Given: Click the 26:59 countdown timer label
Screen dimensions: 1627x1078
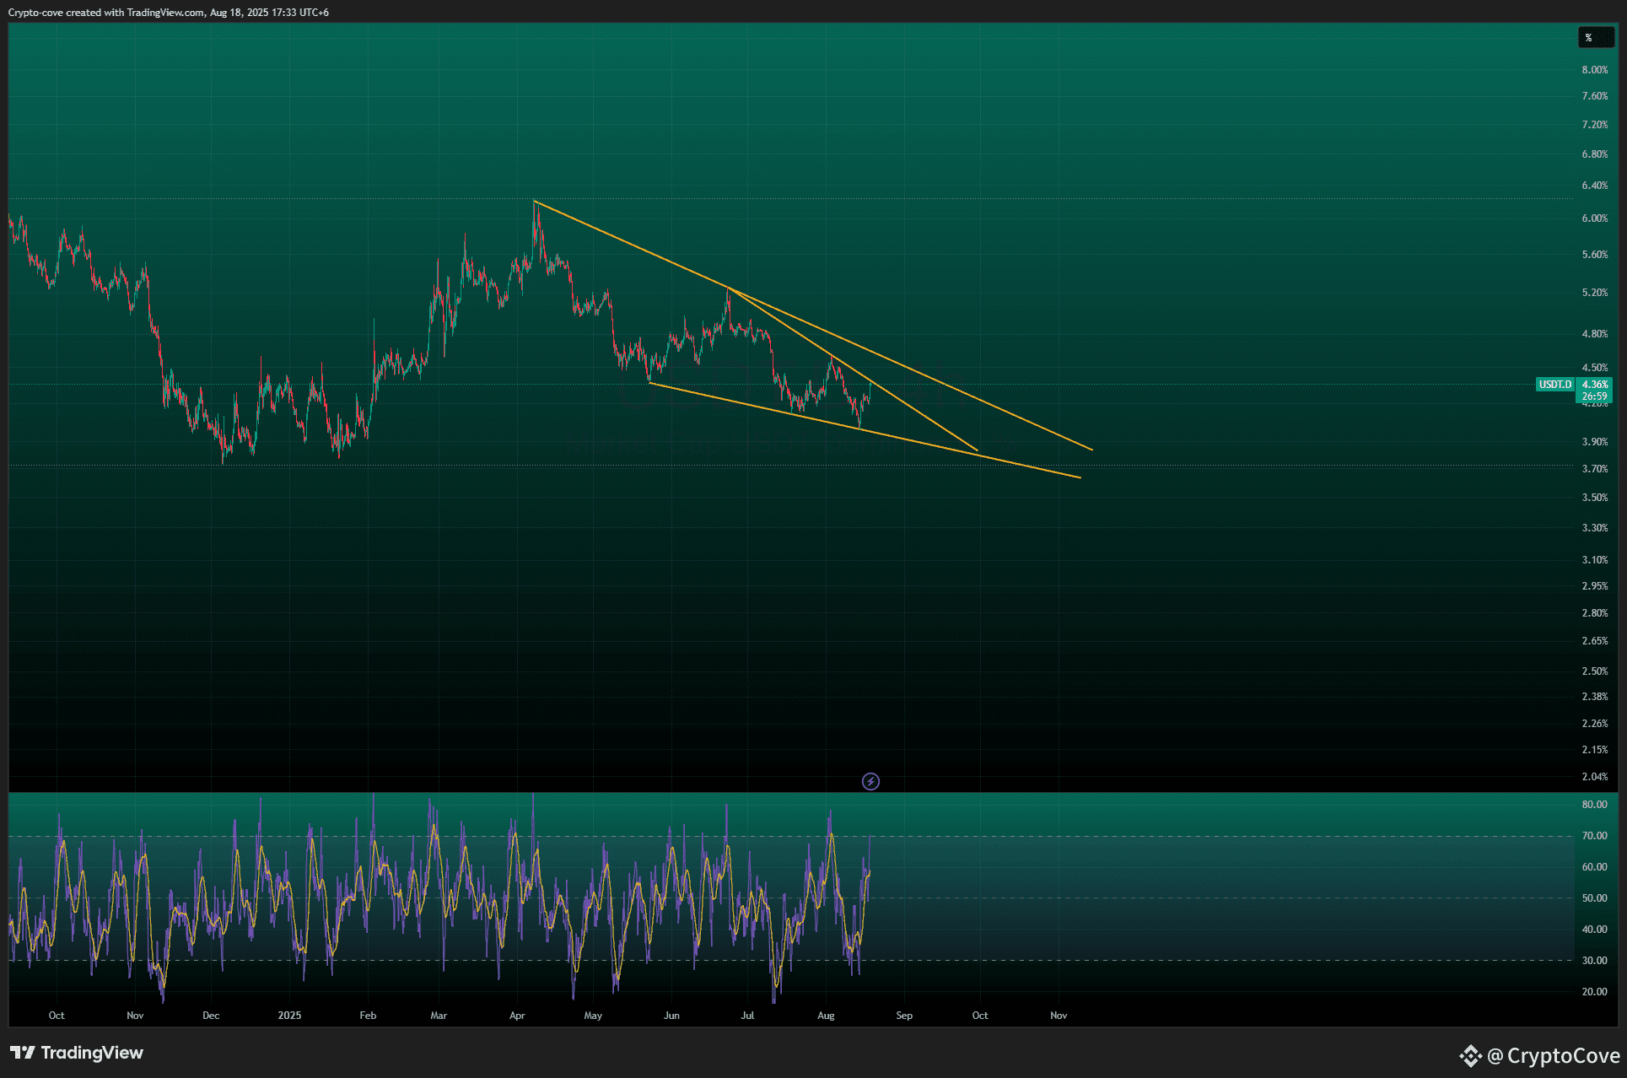Looking at the screenshot, I should pyautogui.click(x=1594, y=396).
